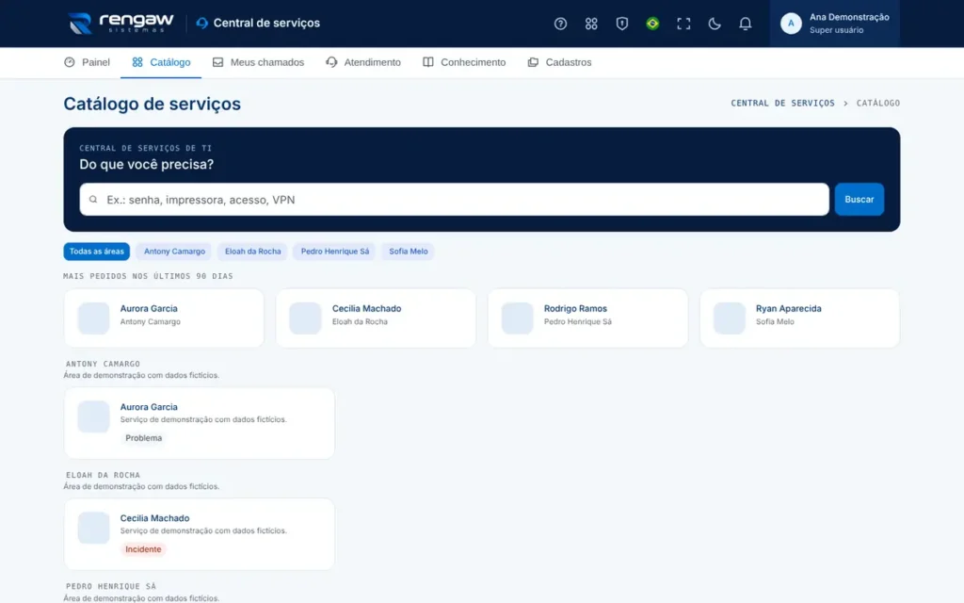
Task: Click the Catálogo de serviços page title
Action: click(x=152, y=104)
